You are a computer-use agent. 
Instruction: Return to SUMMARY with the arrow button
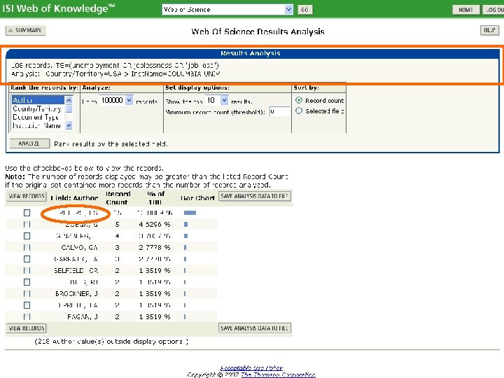tap(25, 30)
